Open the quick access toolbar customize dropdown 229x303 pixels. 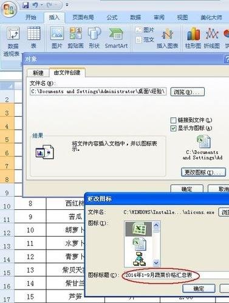click(x=67, y=4)
